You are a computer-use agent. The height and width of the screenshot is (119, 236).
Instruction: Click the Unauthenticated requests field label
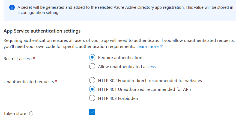28,82
